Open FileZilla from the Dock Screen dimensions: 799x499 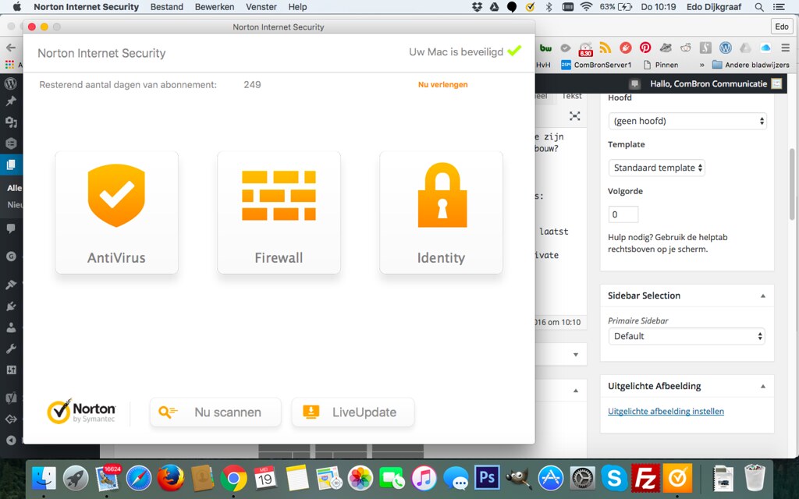(645, 477)
